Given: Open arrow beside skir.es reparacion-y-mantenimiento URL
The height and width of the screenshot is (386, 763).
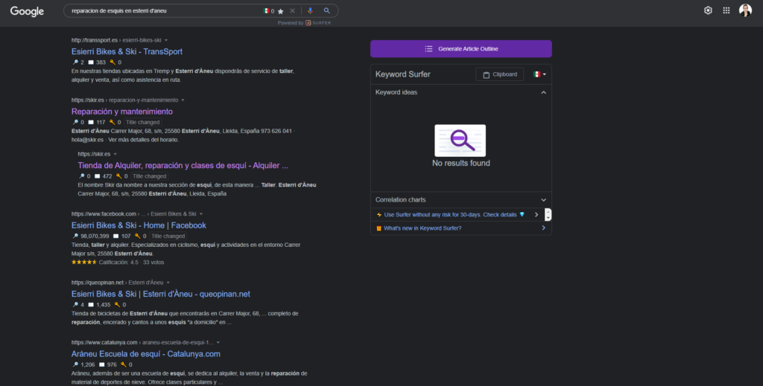Looking at the screenshot, I should 183,100.
